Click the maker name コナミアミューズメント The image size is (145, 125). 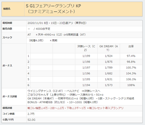click(x=51, y=12)
